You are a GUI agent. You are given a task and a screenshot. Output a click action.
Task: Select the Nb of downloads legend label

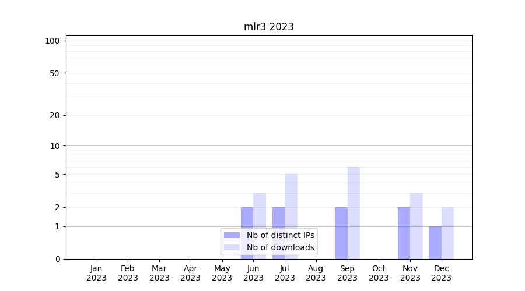coord(280,247)
